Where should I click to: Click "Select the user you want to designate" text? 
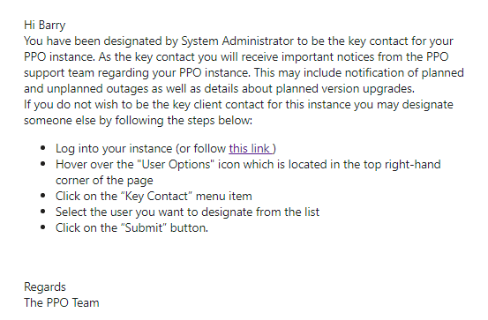click(x=154, y=212)
